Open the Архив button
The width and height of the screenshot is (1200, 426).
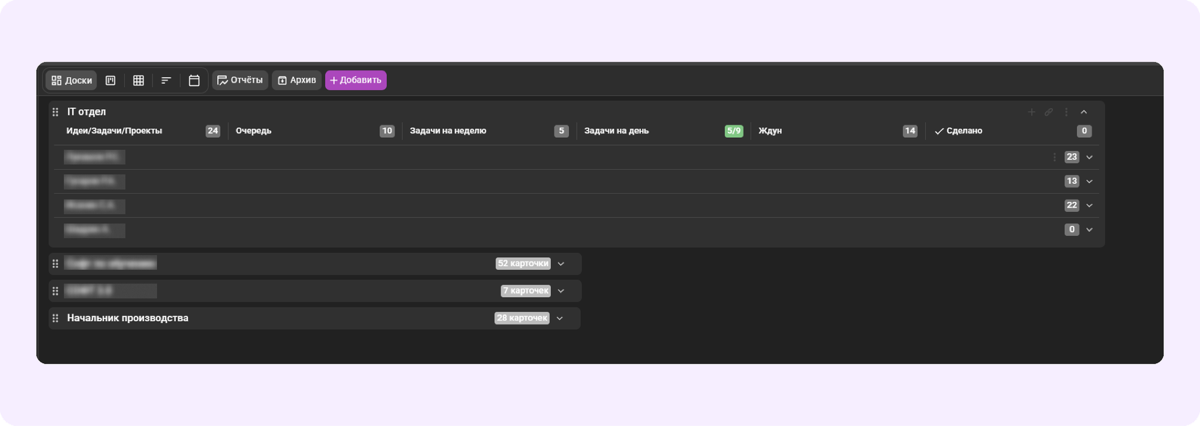297,80
